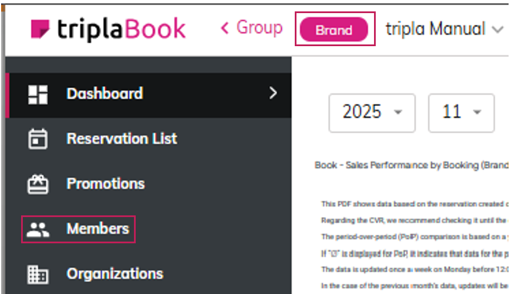
Task: Click the Members people icon
Action: [x=38, y=229]
